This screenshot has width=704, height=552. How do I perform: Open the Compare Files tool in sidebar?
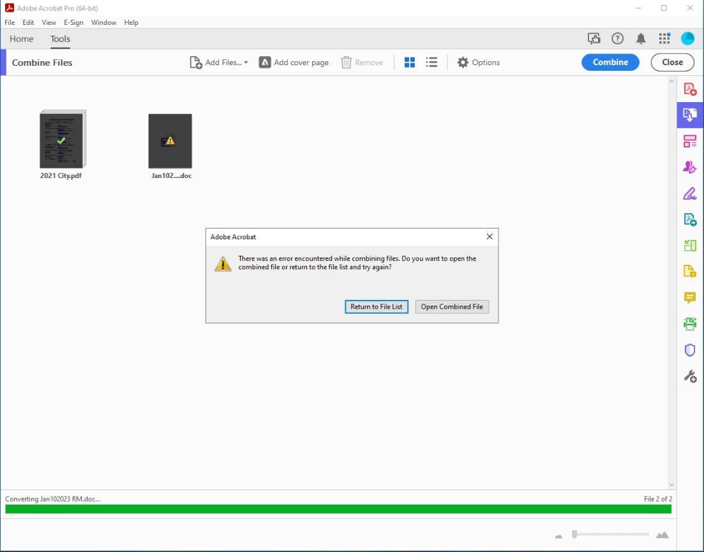pyautogui.click(x=690, y=246)
